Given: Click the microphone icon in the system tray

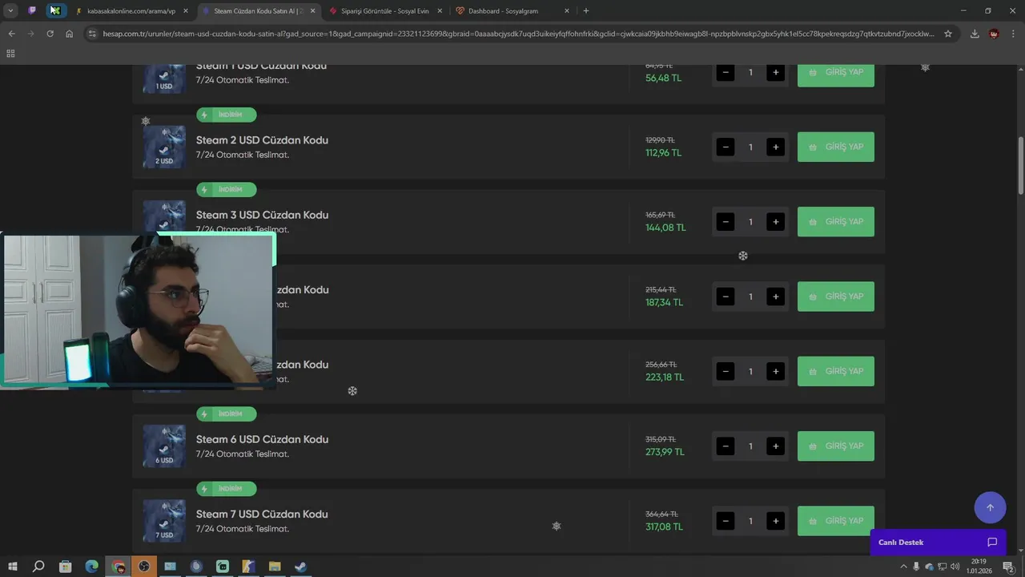Looking at the screenshot, I should click(917, 567).
